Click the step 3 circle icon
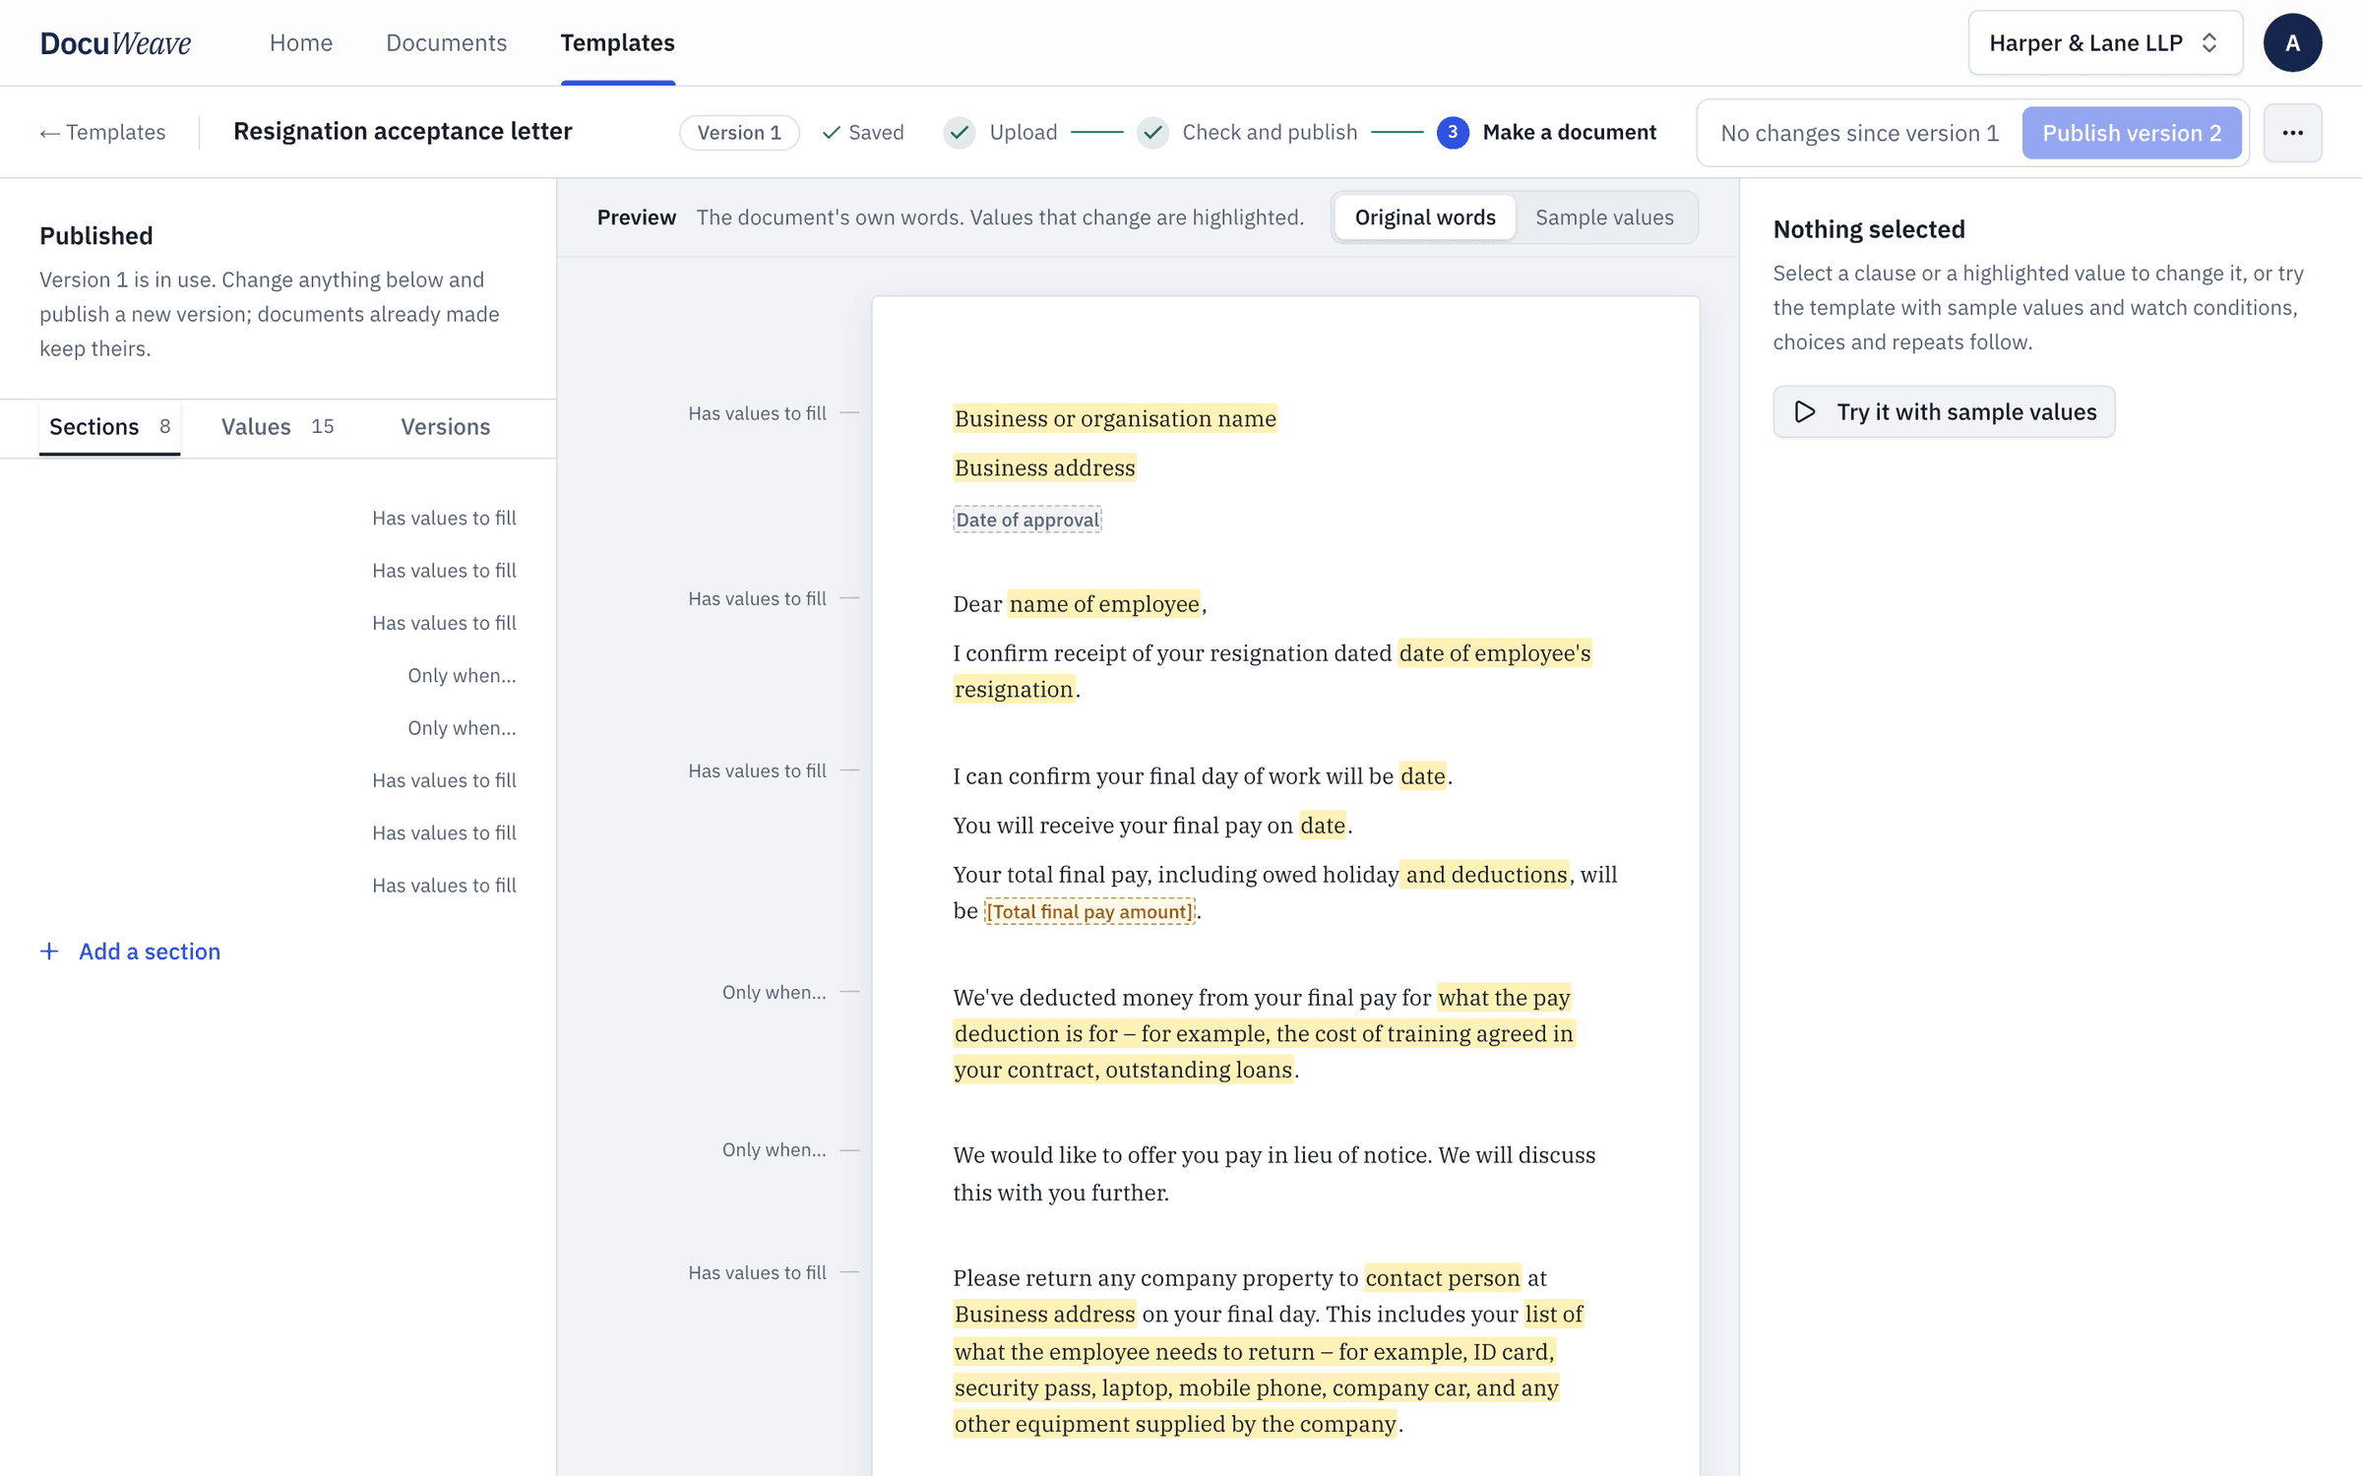 1453,133
